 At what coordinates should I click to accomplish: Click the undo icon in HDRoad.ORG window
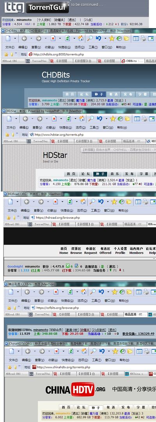pyautogui.click(x=101, y=202)
